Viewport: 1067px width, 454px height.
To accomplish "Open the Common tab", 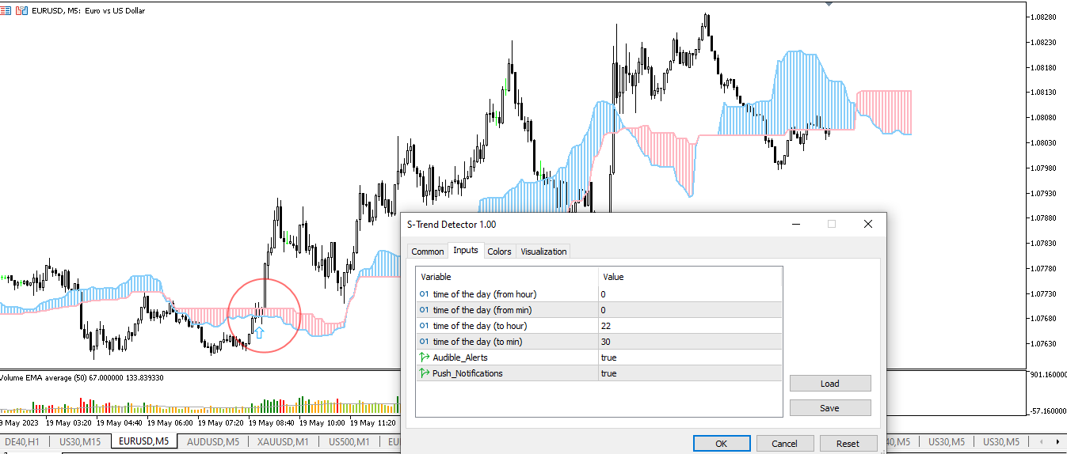I will pos(428,252).
